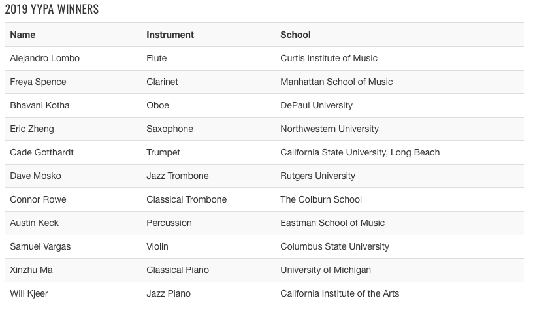Viewport: 533px width, 309px height.
Task: Click the 2019 YYPA Winners heading
Action: coord(52,10)
